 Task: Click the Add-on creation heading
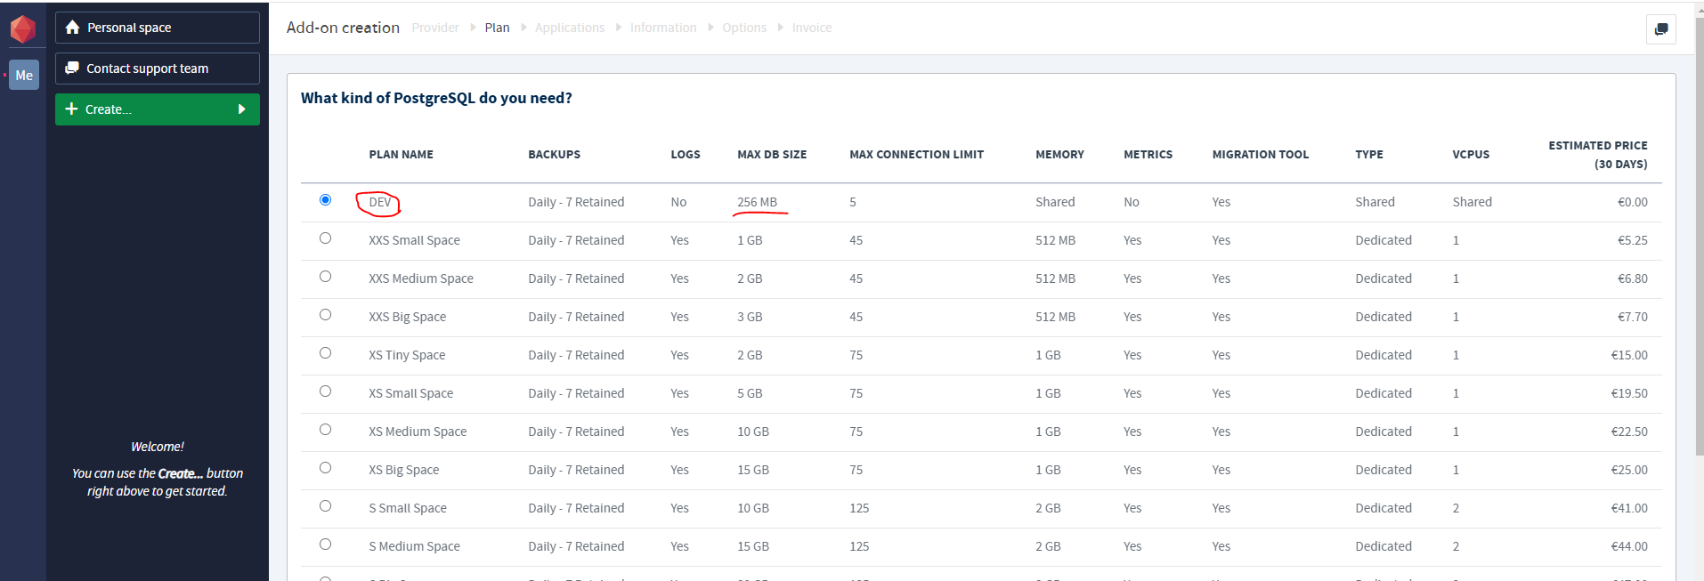tap(343, 28)
